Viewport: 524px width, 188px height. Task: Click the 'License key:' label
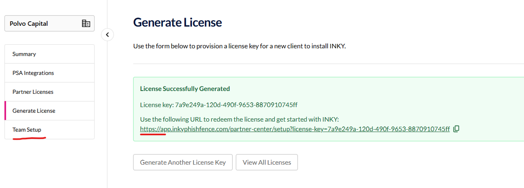(156, 104)
